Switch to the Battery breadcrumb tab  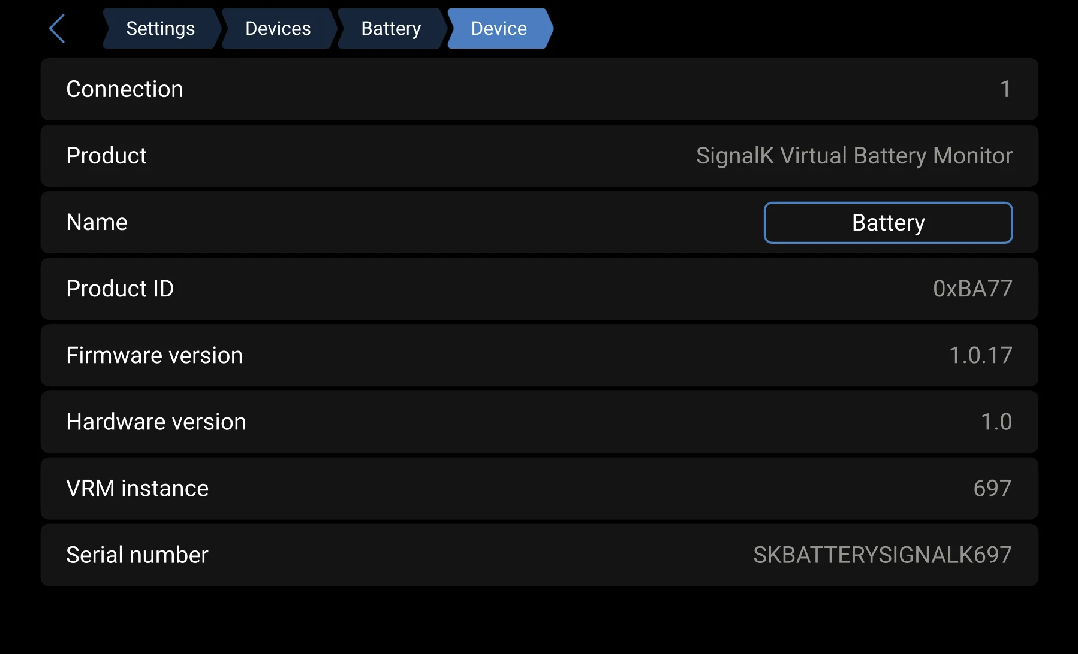390,28
